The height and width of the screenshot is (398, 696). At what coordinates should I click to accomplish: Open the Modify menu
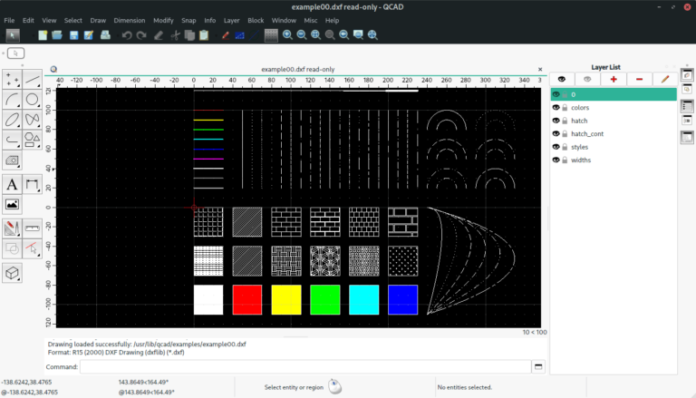coord(163,20)
